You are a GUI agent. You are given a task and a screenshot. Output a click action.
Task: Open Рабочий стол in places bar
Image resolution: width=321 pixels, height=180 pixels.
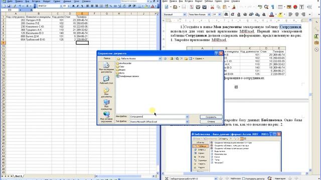(106, 80)
